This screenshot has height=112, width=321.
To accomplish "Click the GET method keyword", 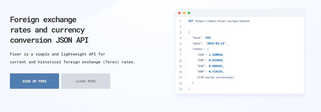I will tap(191, 21).
